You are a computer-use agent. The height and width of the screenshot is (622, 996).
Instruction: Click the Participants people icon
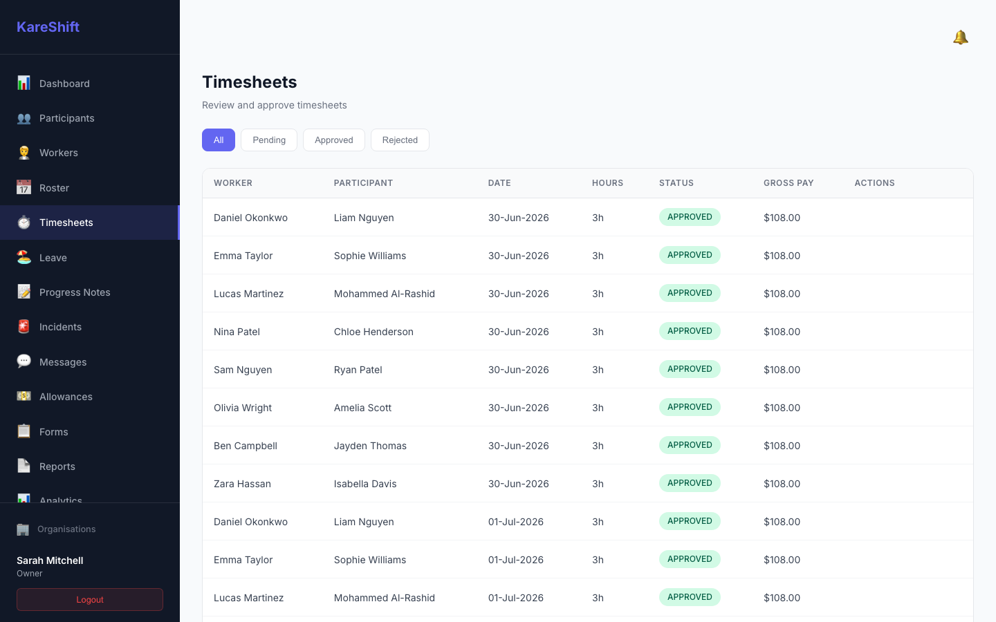tap(24, 118)
